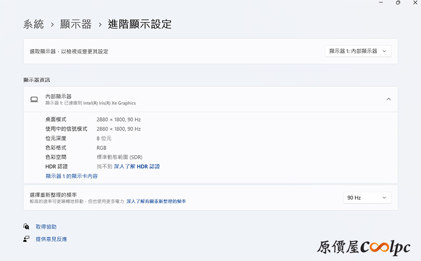This screenshot has width=421, height=261.
Task: Open the 提供意見反應 link text
Action: (51, 239)
